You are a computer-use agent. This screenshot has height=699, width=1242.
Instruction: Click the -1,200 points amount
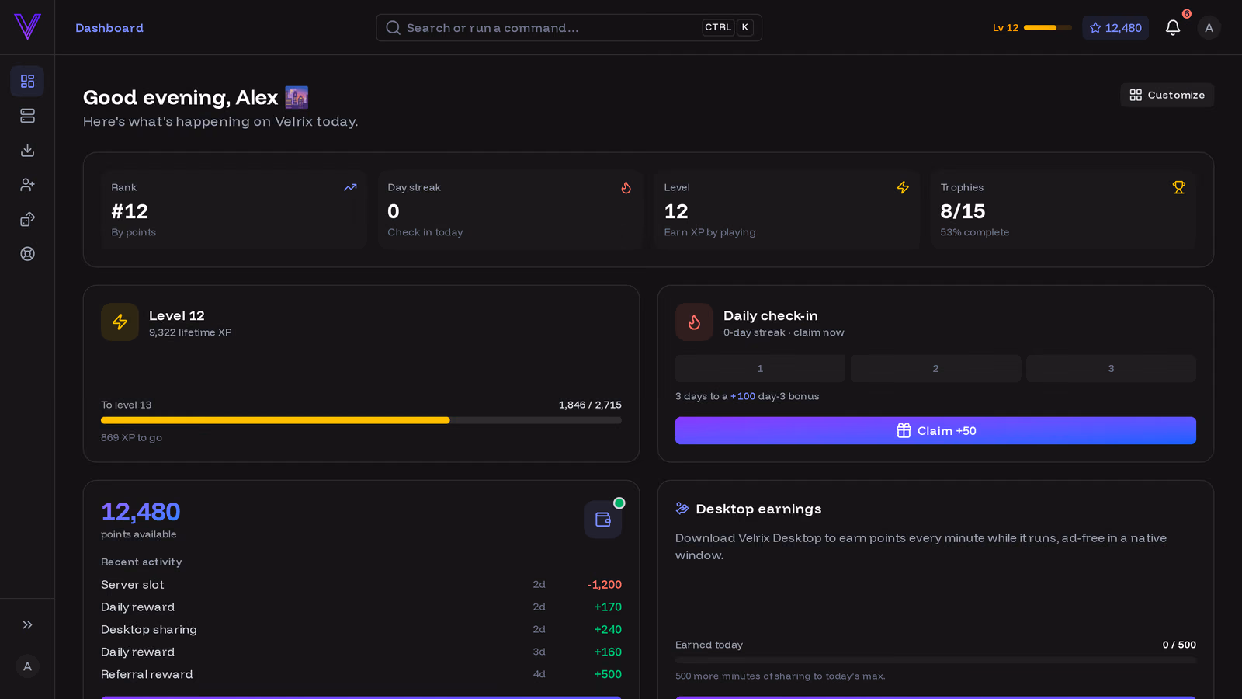point(604,584)
